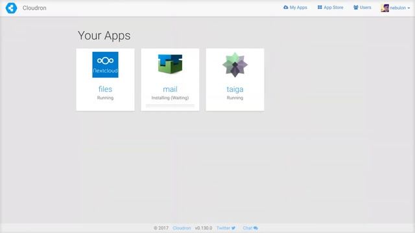Open the Twitter footer link
This screenshot has width=415, height=233.
[x=226, y=228]
